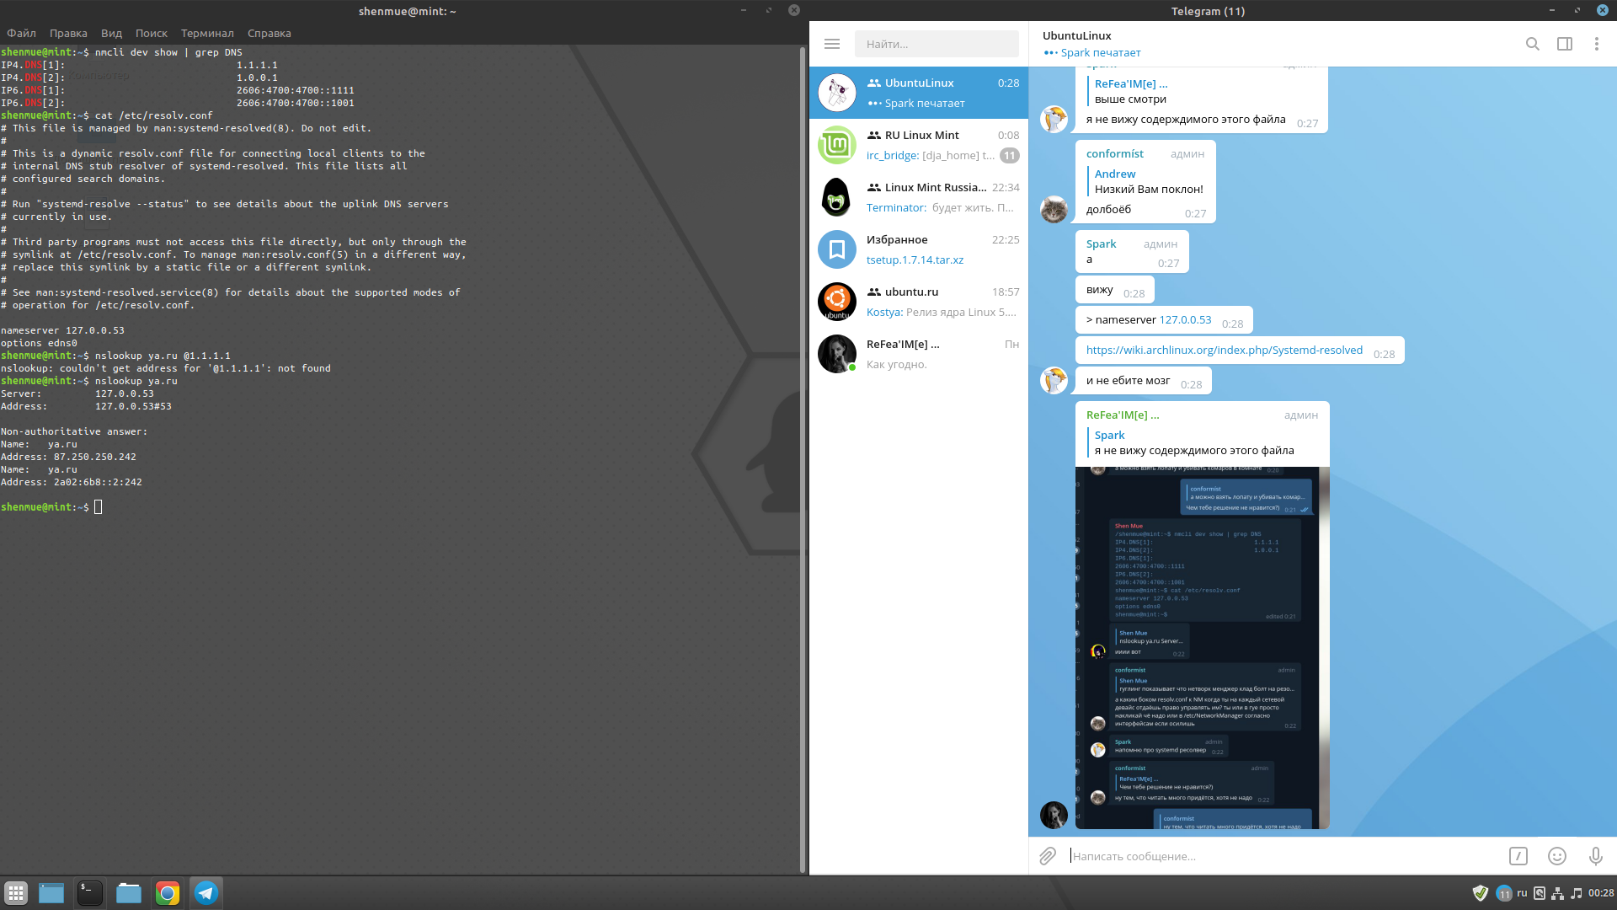Start voice message with microphone icon
The height and width of the screenshot is (910, 1617).
pos(1595,856)
